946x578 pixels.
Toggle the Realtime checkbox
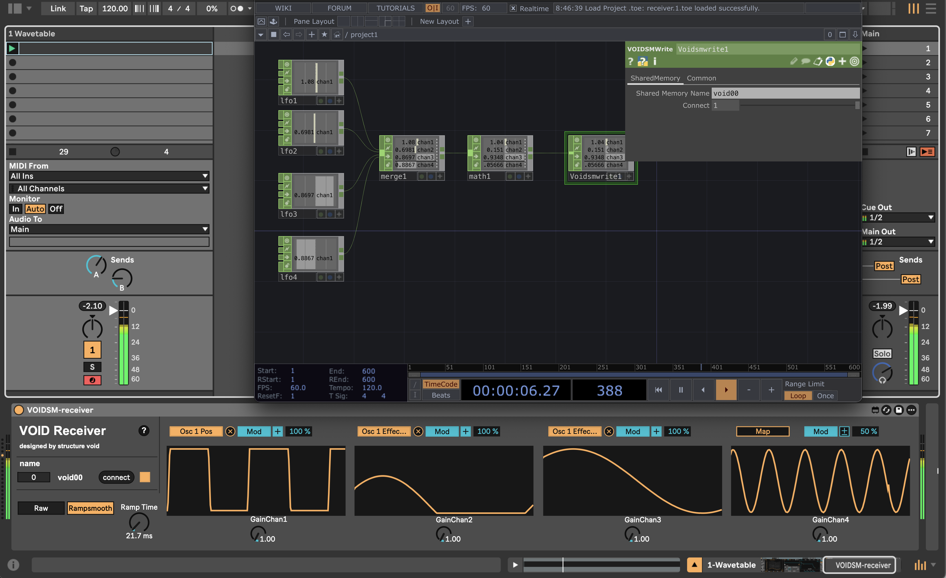tap(513, 9)
